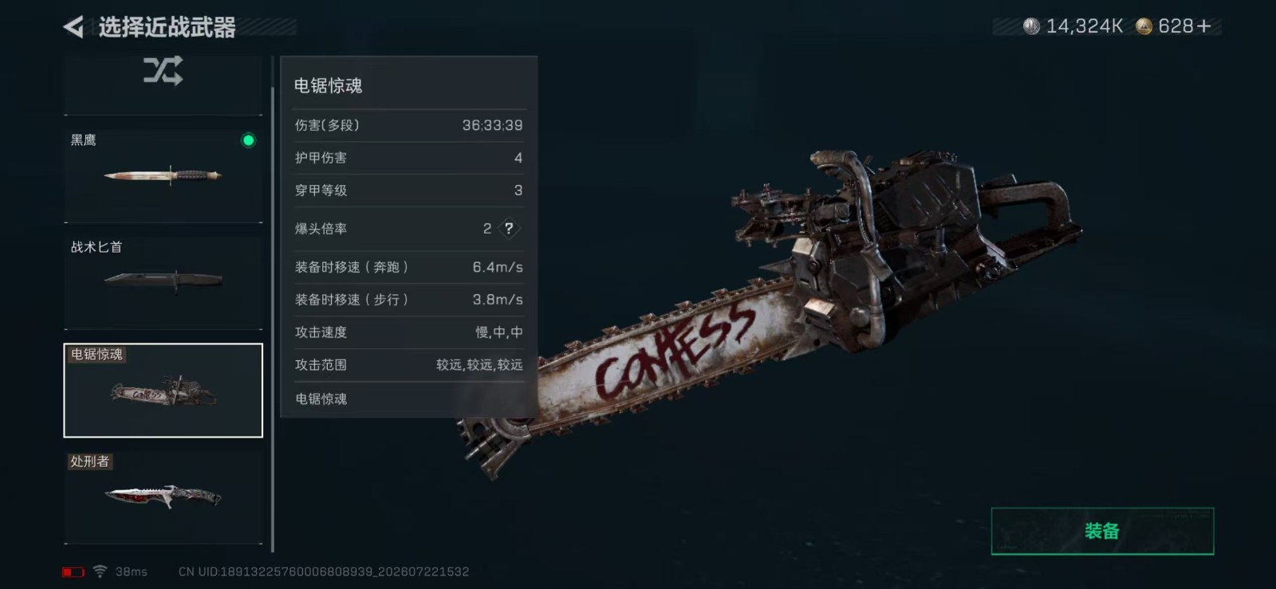Image resolution: width=1276 pixels, height=589 pixels.
Task: Click the gold currency coin icon
Action: (1144, 26)
